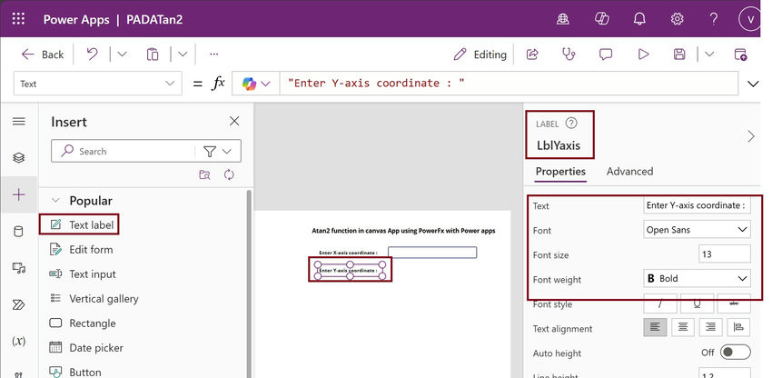Insert a Date picker
The height and width of the screenshot is (378, 772).
pos(86,348)
